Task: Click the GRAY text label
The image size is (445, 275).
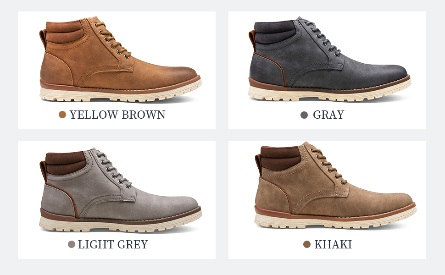Action: point(328,115)
